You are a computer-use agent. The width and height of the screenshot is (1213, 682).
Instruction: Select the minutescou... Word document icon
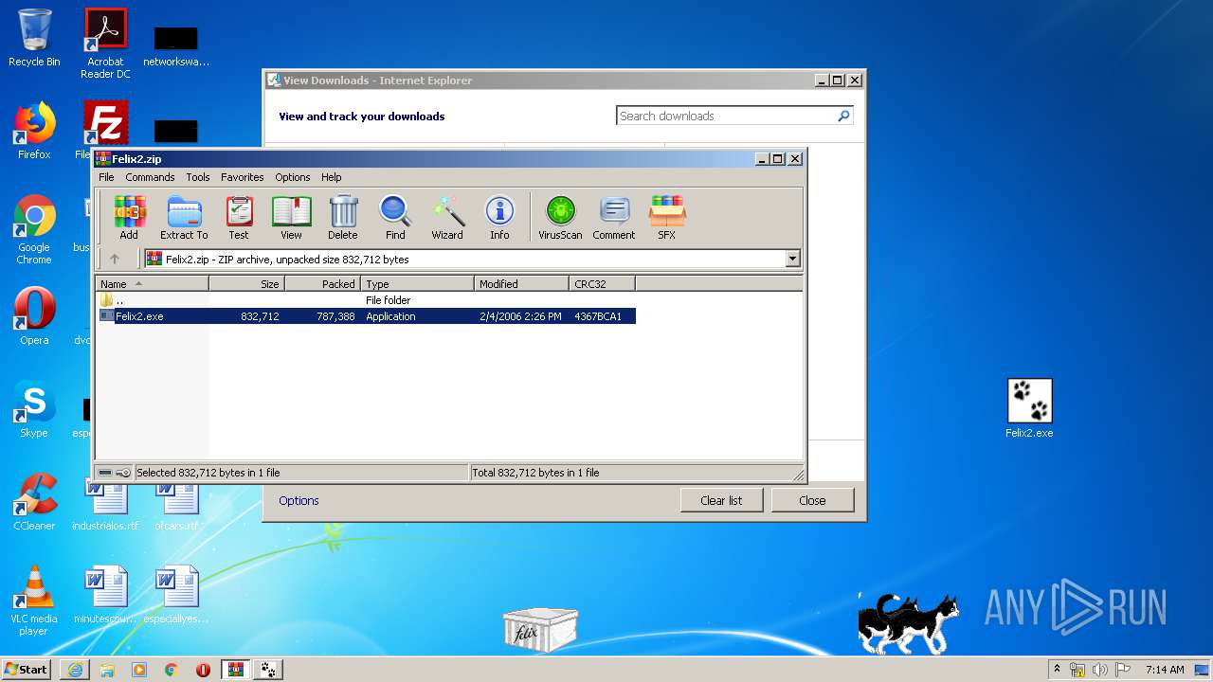[105, 595]
